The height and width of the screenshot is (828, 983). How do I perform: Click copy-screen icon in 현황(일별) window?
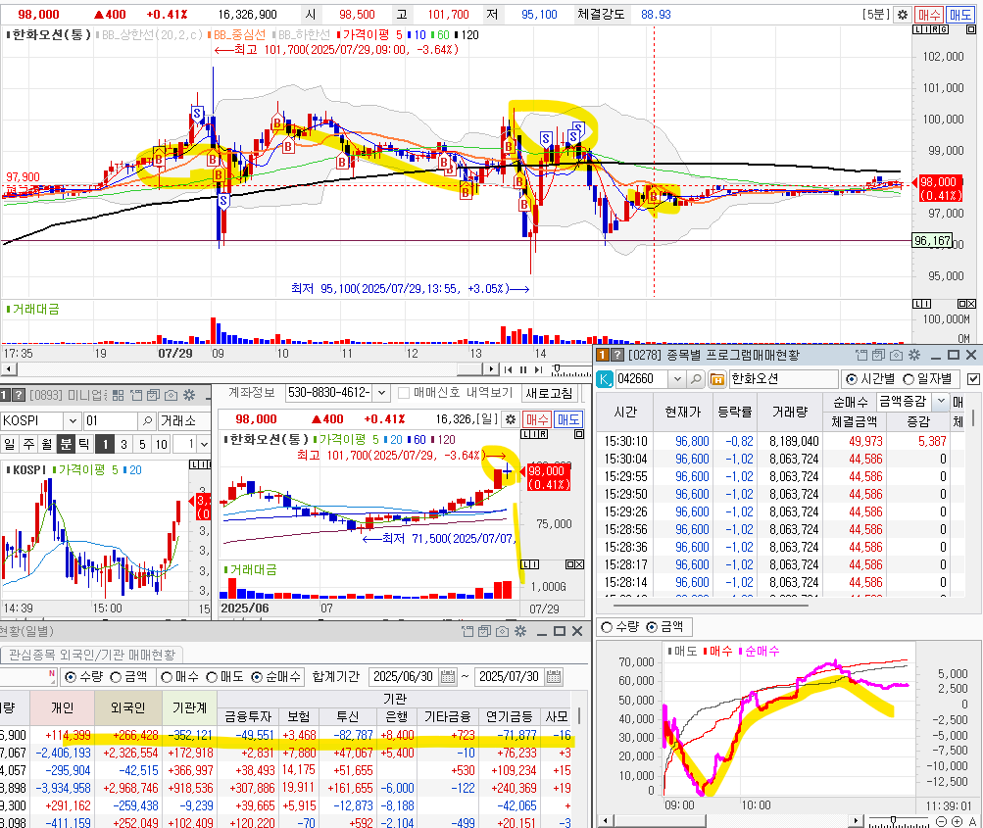click(x=484, y=631)
